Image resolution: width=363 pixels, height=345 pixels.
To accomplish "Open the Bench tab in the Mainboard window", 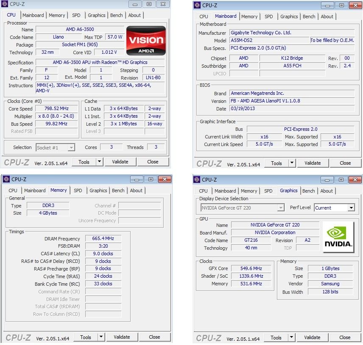I will 309,17.
